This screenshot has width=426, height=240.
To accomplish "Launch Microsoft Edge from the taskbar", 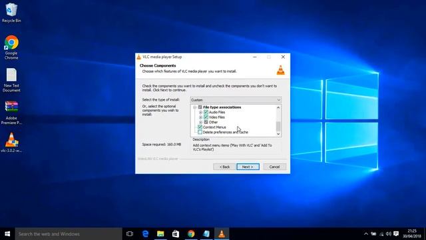I will (145, 234).
